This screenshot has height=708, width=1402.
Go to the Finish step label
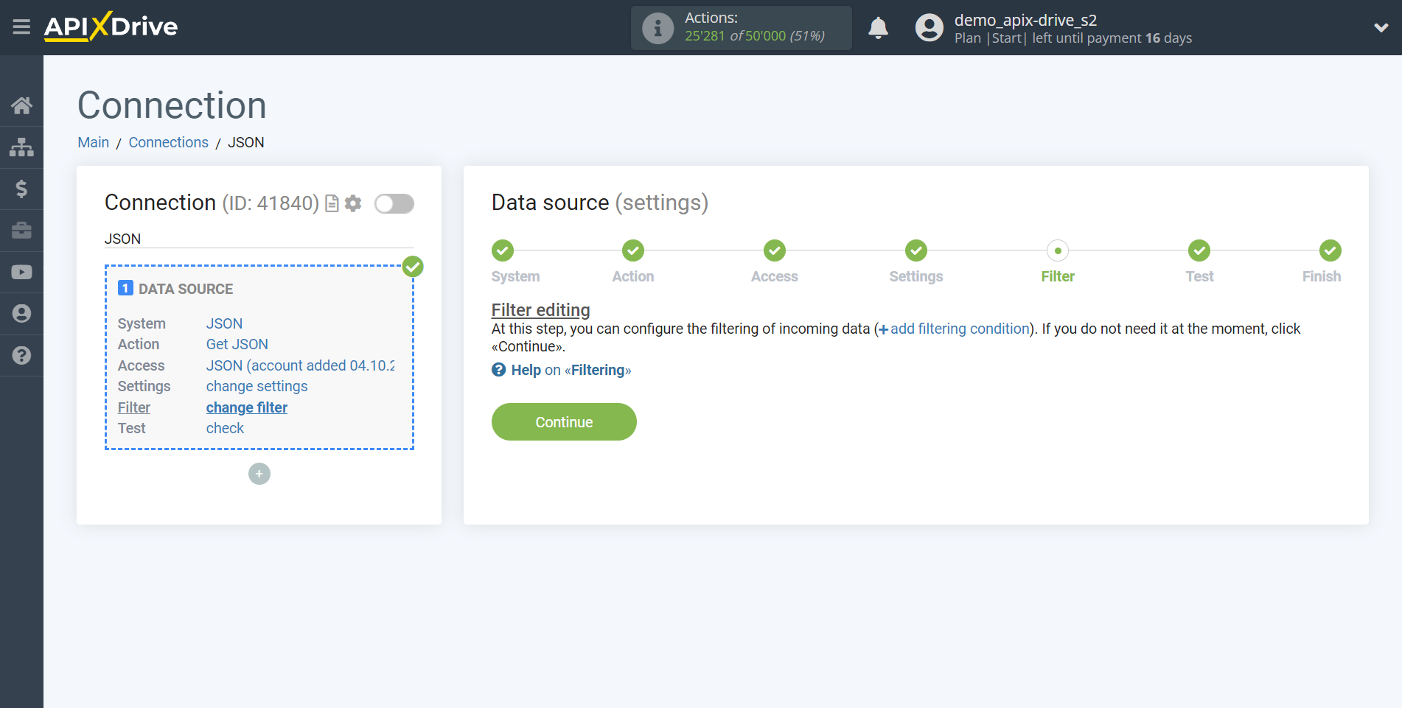(1322, 276)
